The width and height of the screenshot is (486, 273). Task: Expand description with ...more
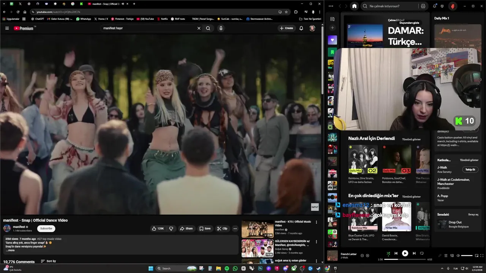(x=10, y=250)
